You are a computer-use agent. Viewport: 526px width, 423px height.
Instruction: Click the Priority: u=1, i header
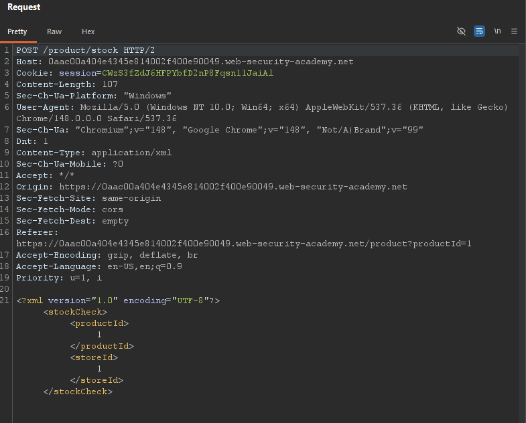59,278
